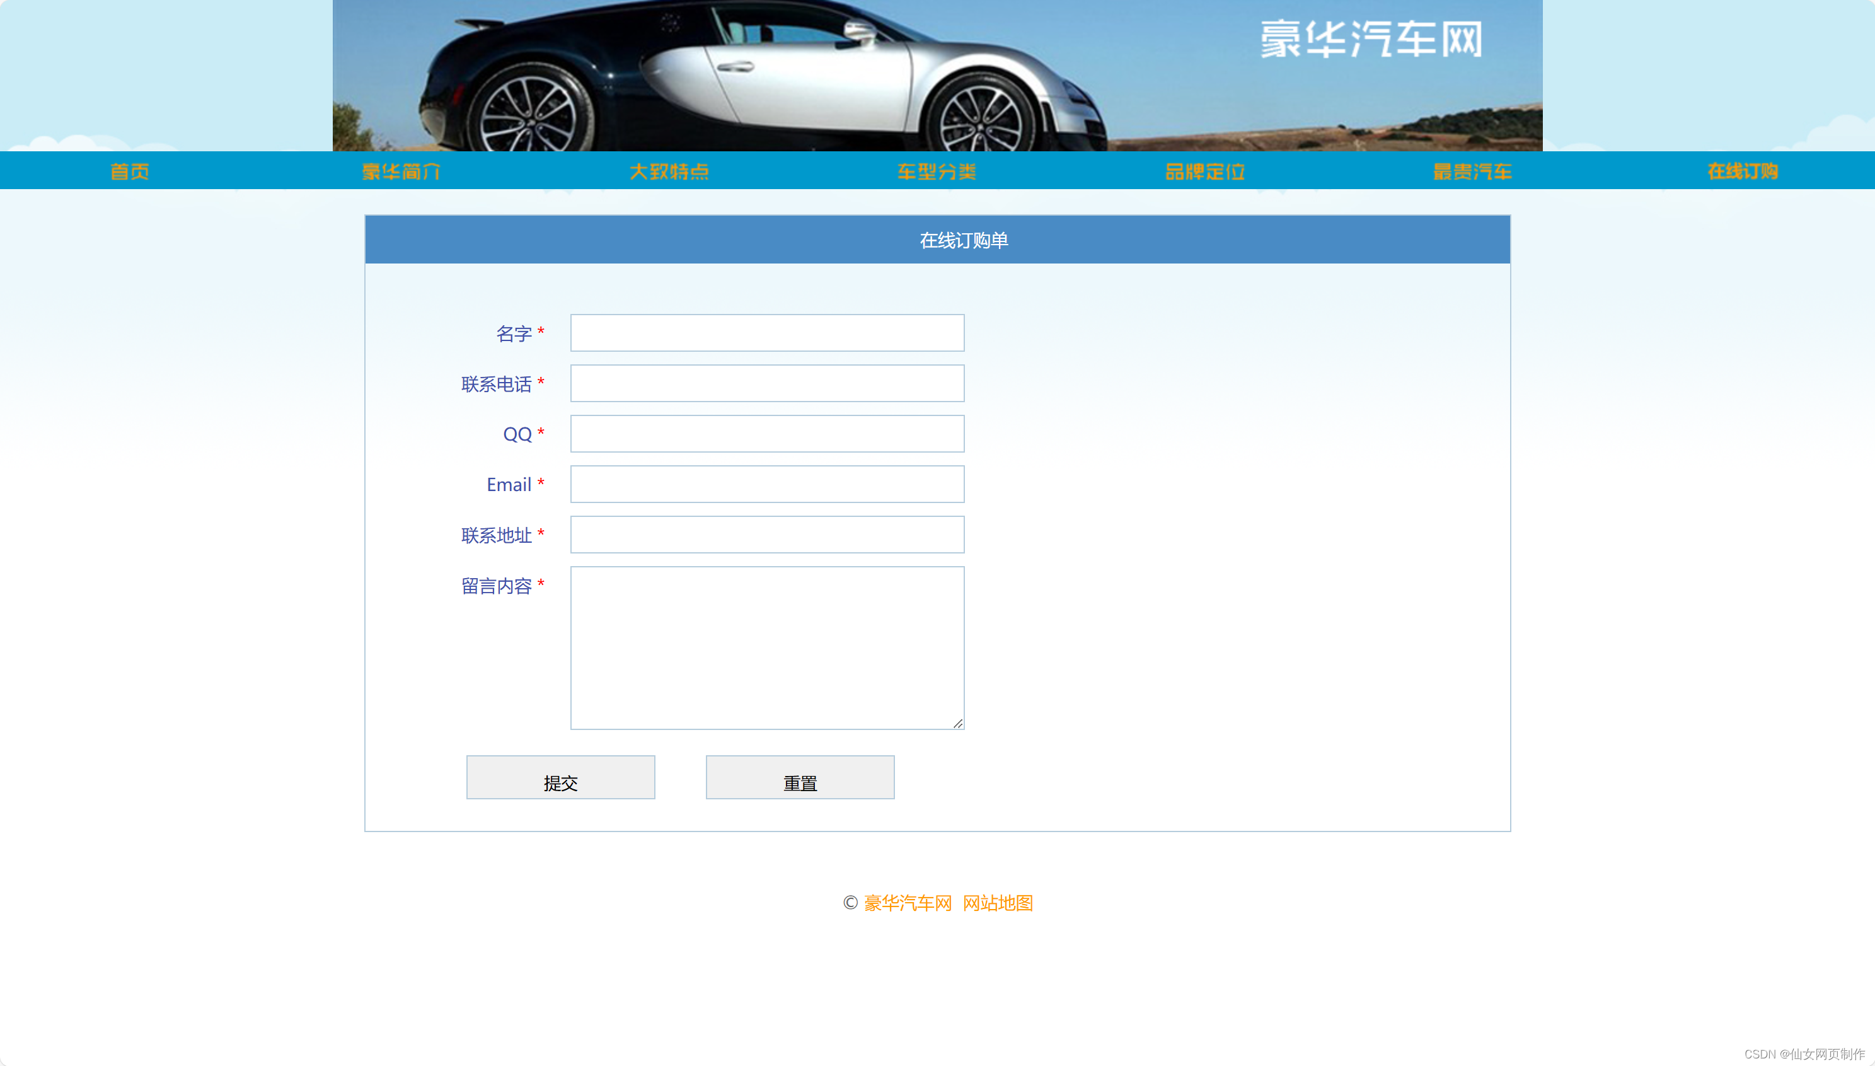Viewport: 1875px width, 1066px height.
Task: Open the 大致特点 nav link
Action: click(669, 171)
